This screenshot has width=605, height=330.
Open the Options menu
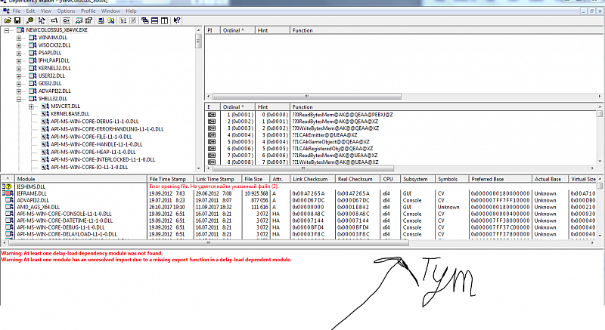pos(66,11)
